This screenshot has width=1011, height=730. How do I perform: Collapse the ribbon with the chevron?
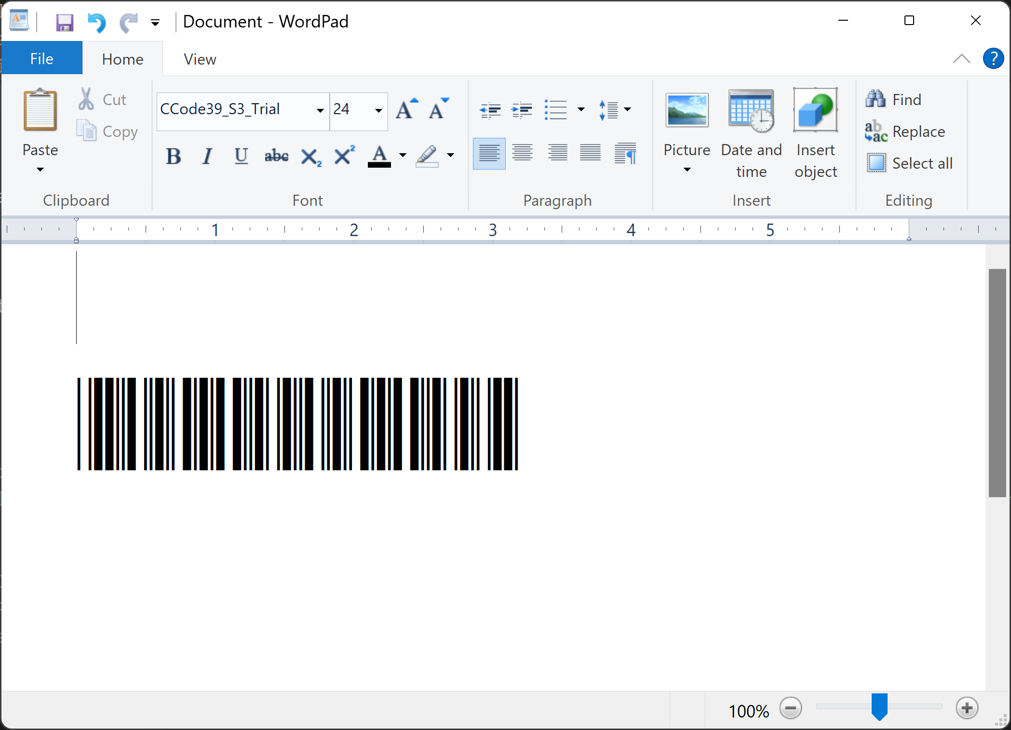pos(961,59)
